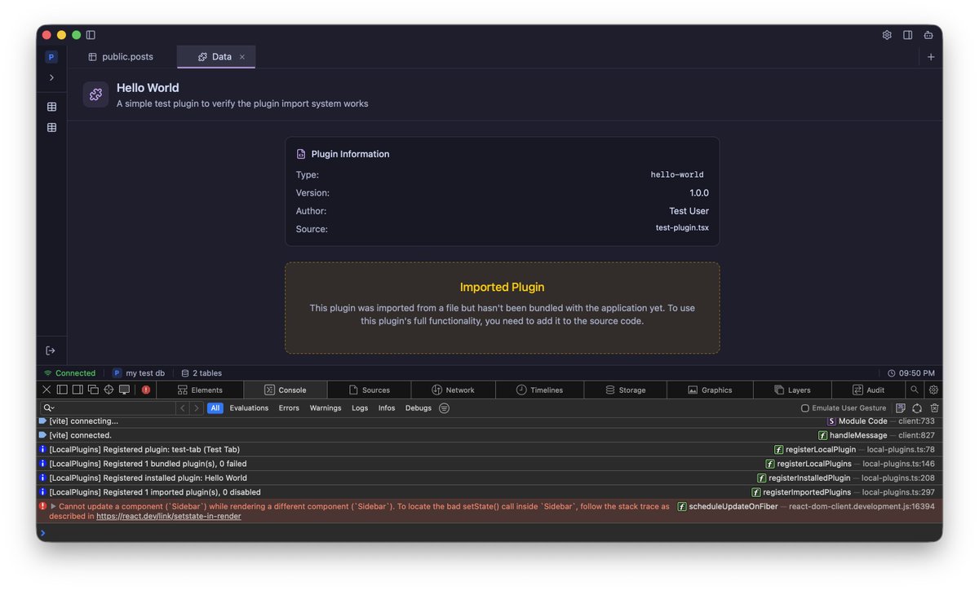Open the Audit tab
Viewport: 979px width, 590px height.
tap(868, 390)
